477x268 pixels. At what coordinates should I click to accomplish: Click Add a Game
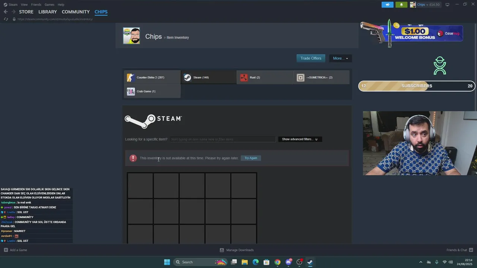coord(15,250)
